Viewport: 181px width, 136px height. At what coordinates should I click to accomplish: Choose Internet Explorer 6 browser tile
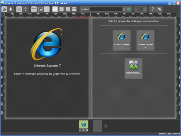click(145, 40)
